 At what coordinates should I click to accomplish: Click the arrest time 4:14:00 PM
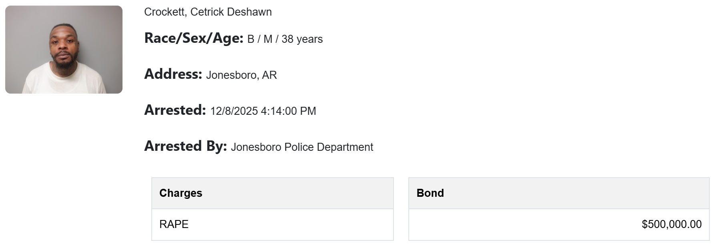tap(288, 111)
